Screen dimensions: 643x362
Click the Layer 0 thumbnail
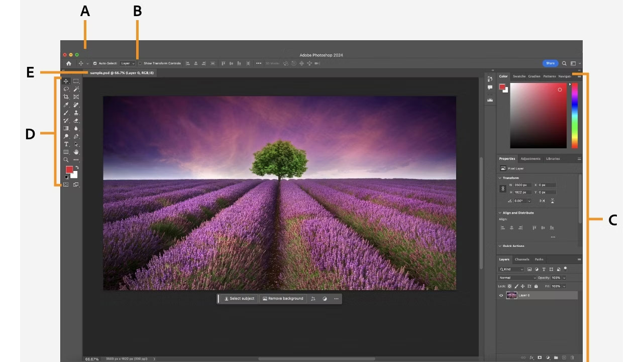click(x=512, y=295)
